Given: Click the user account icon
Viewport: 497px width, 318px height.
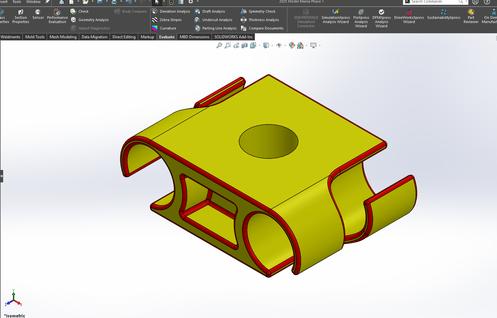Looking at the screenshot, I should 475,2.
